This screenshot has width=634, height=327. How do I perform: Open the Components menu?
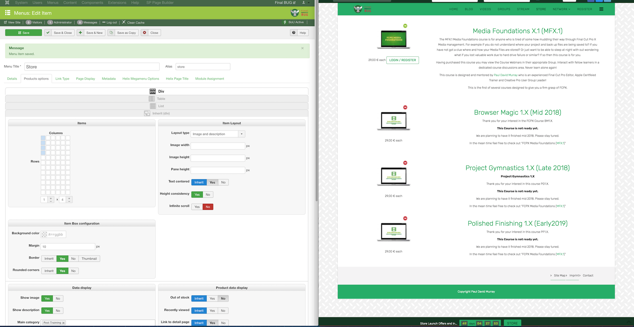[x=92, y=3]
